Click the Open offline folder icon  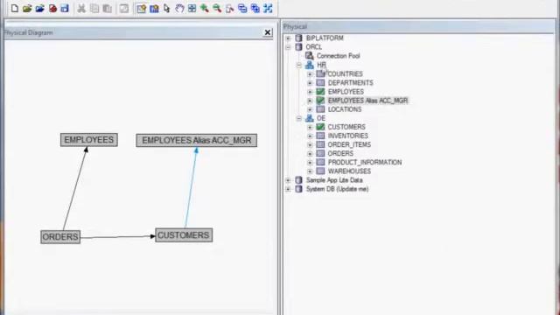[27, 8]
